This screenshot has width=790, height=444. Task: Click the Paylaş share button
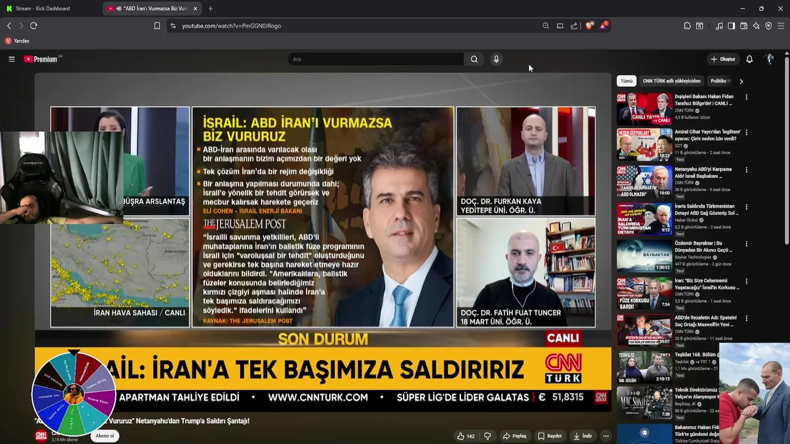[x=515, y=436]
